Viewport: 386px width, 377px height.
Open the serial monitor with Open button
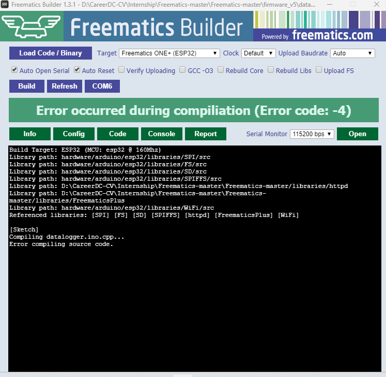click(358, 134)
